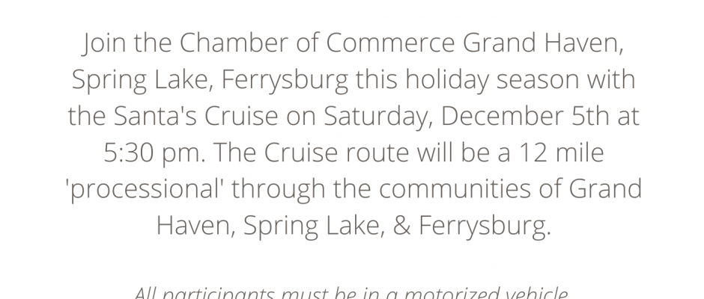Screen dimensions: 704x299
Task: Click "& Ferrysburg." ending the paragraph
Action: 472,226
